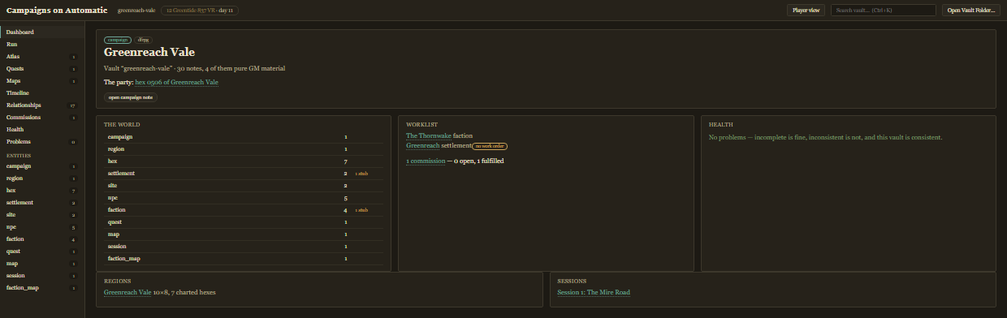Click the hex row in The World
1007x318 pixels.
pyautogui.click(x=244, y=161)
